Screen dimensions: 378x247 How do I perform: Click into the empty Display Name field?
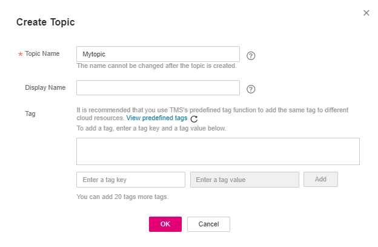pyautogui.click(x=157, y=88)
